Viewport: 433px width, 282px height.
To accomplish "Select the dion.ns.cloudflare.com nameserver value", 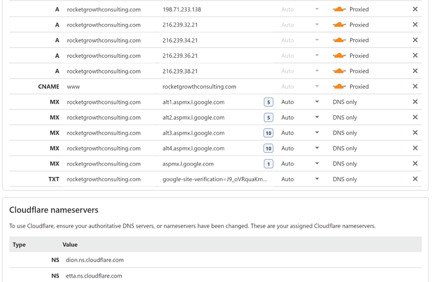I will [x=95, y=260].
